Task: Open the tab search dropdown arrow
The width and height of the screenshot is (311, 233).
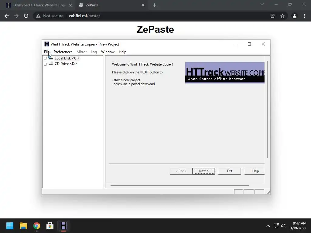Action: pyautogui.click(x=262, y=4)
